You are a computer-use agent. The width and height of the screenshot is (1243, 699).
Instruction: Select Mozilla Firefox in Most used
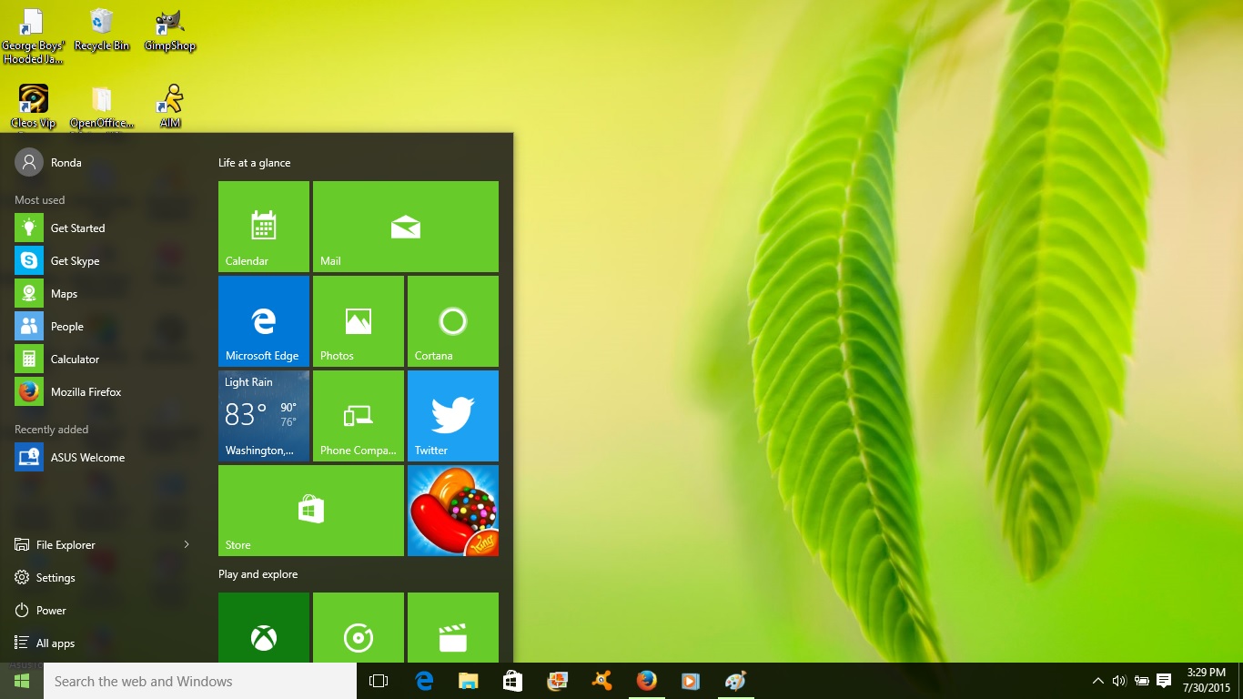click(x=86, y=391)
